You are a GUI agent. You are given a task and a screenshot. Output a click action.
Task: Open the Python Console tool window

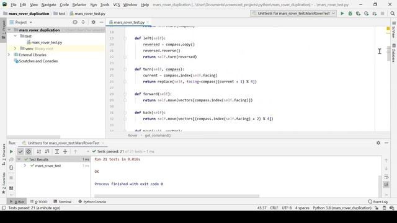(x=92, y=202)
